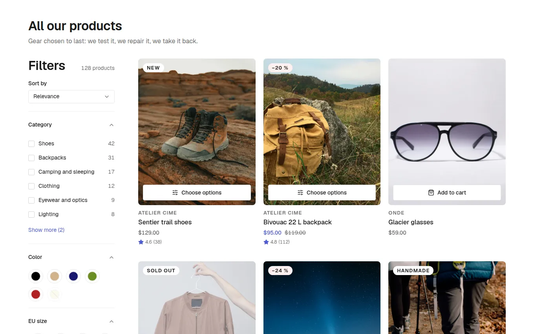534x334 pixels.
Task: Open the Glacier glasses product title
Action: (x=411, y=222)
